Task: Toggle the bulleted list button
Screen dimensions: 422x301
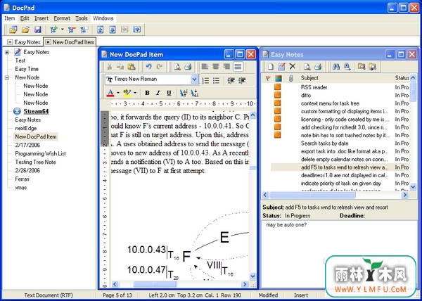Action: [216, 80]
